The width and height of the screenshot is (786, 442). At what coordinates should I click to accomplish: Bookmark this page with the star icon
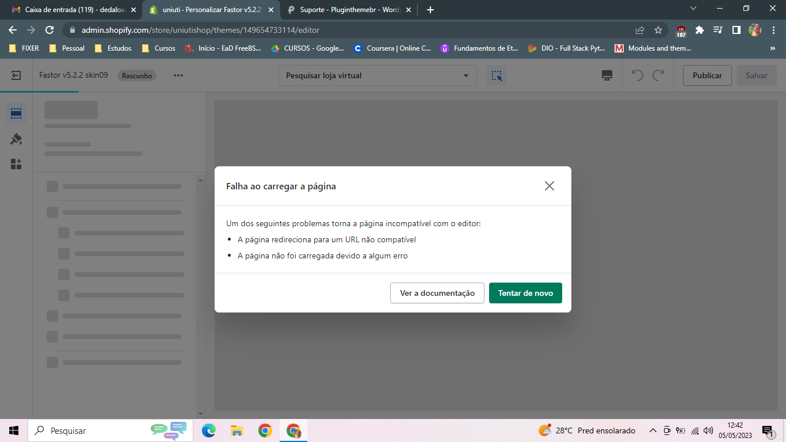(658, 30)
